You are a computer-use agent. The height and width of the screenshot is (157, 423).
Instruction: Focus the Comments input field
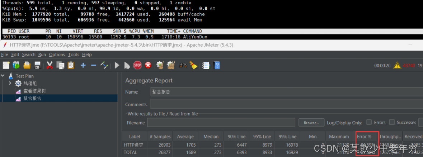coord(287,104)
